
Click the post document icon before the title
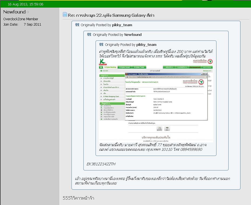pyautogui.click(x=65, y=15)
